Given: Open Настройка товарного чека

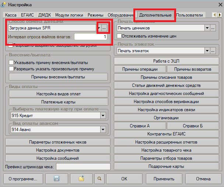Looking at the screenshot, I should pyautogui.click(x=166, y=150).
